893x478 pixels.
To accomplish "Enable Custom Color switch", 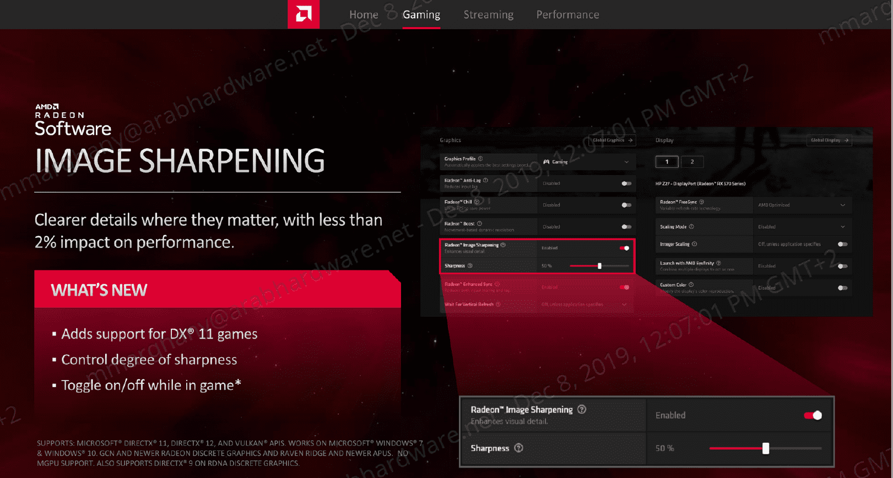I will pos(842,287).
